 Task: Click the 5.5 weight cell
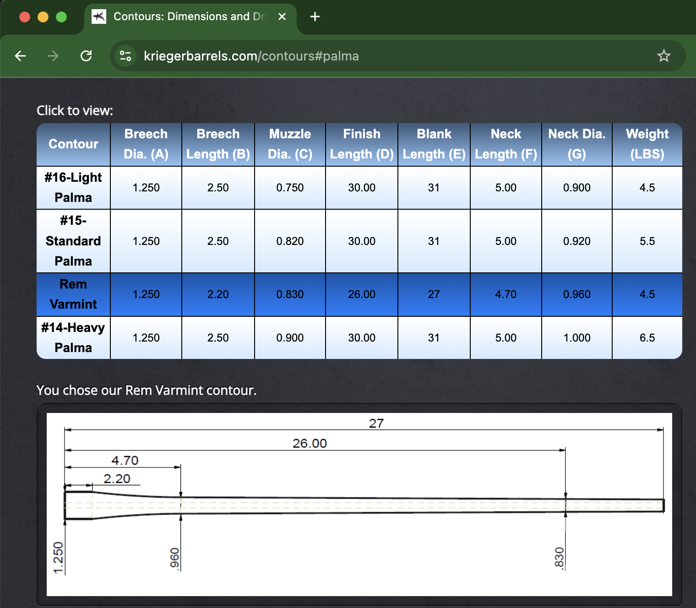[x=647, y=241]
